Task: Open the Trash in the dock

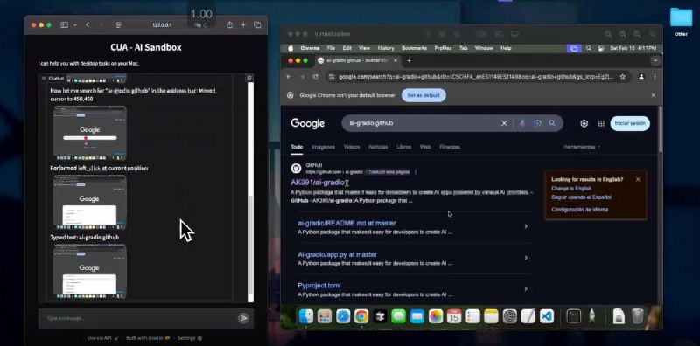Action: click(637, 316)
